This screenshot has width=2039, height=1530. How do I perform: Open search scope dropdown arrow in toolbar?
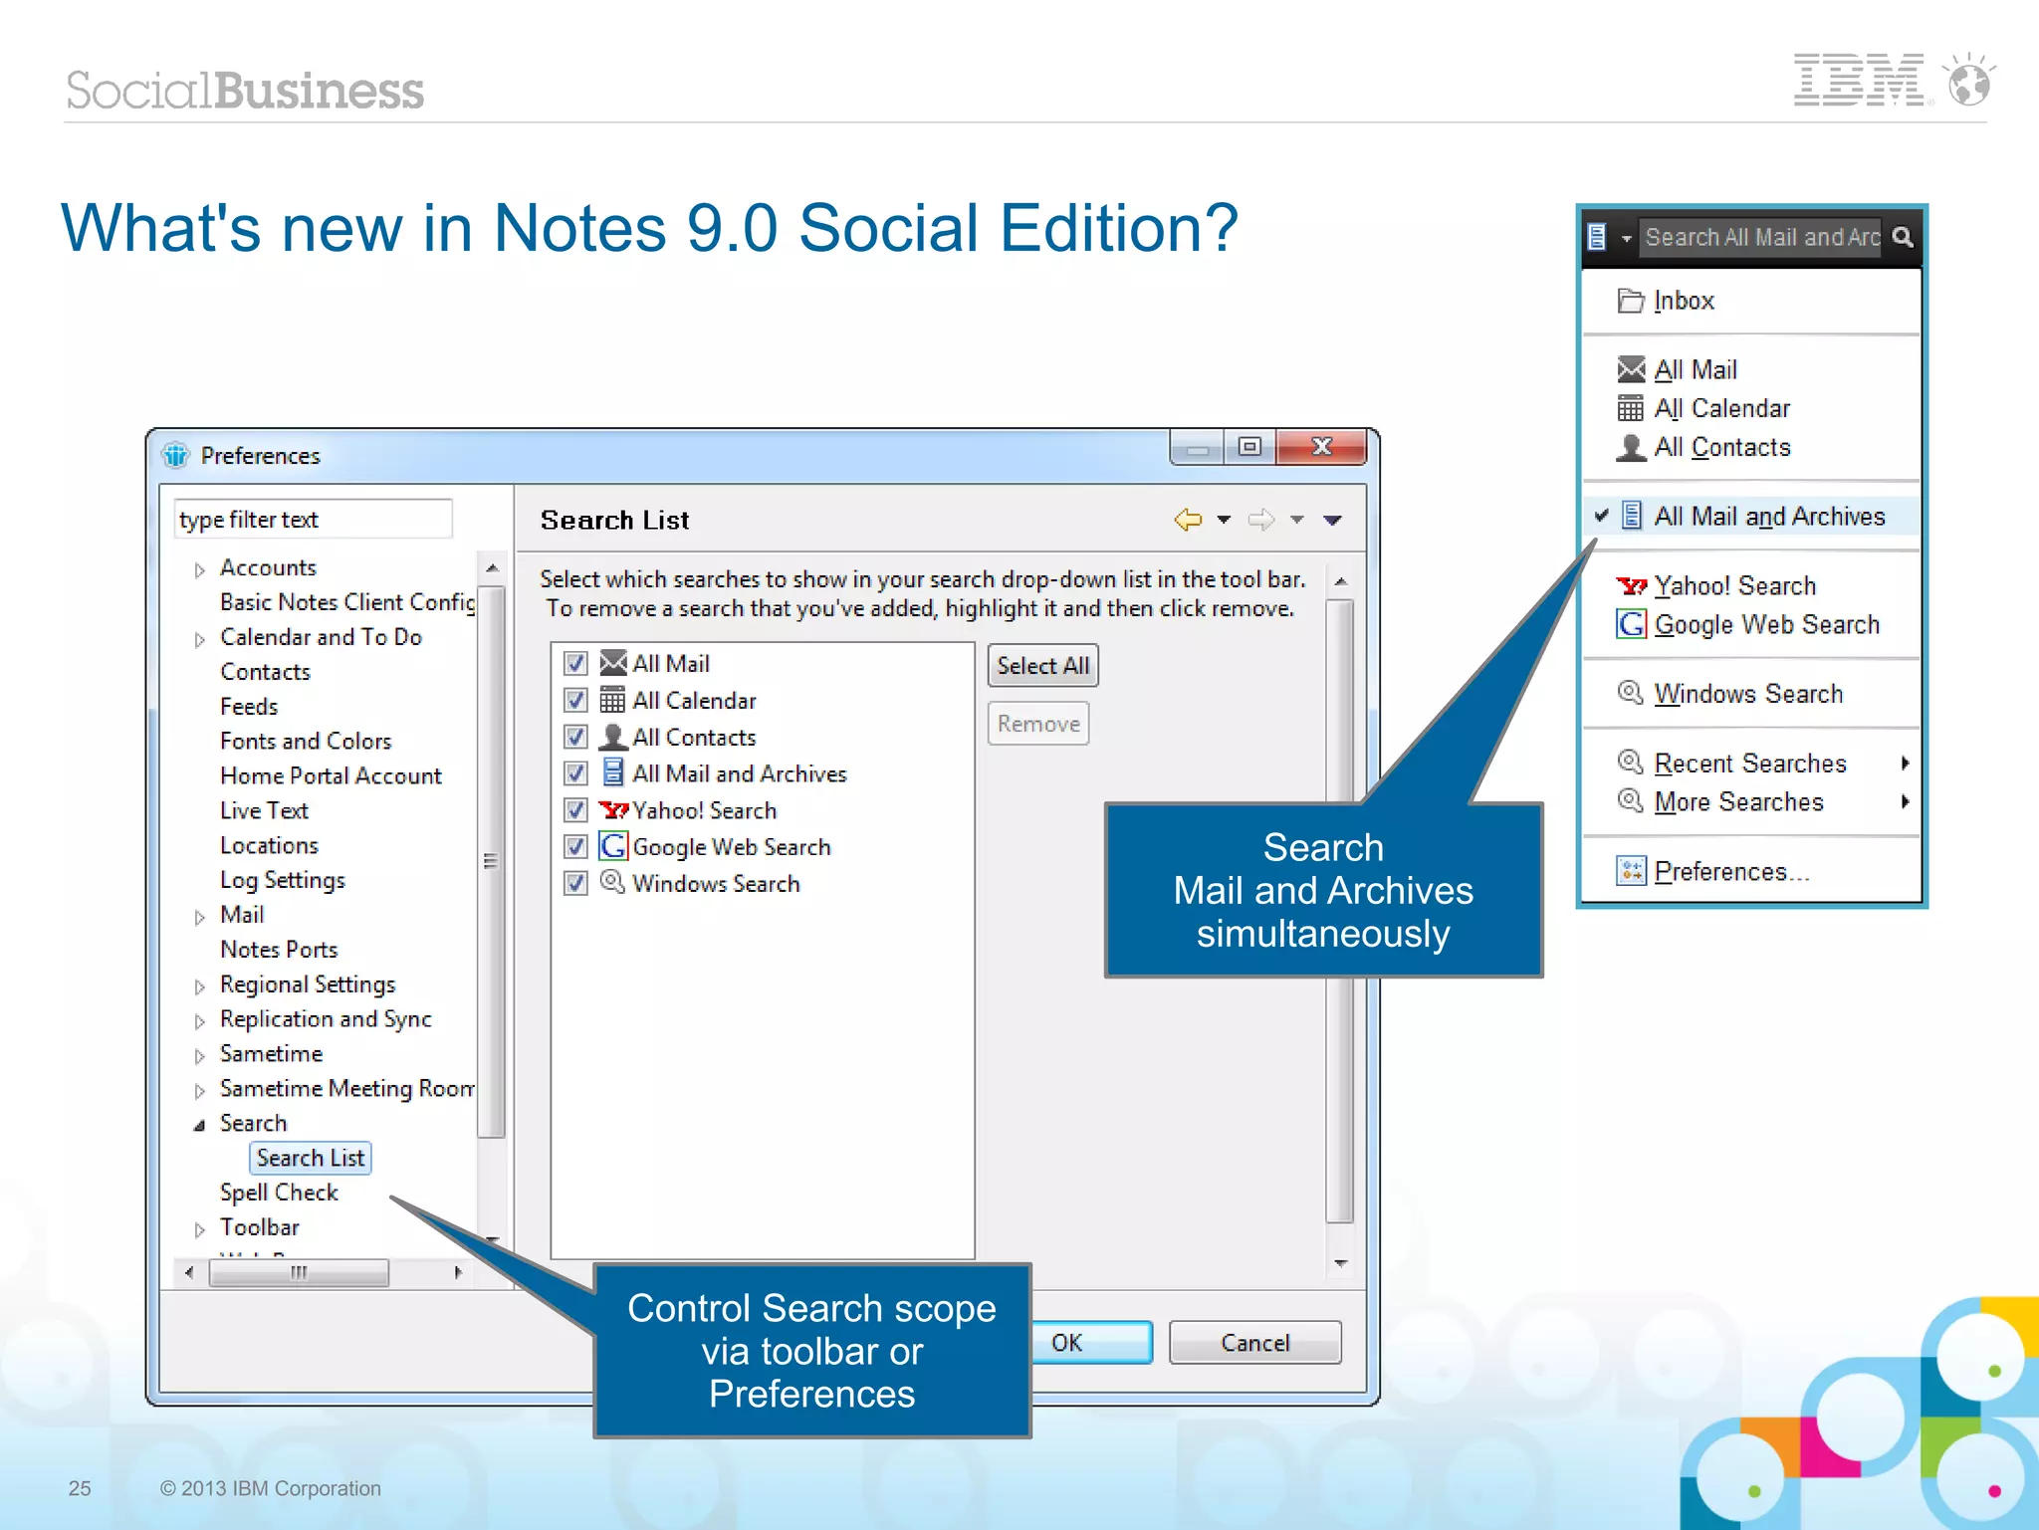[x=1626, y=239]
